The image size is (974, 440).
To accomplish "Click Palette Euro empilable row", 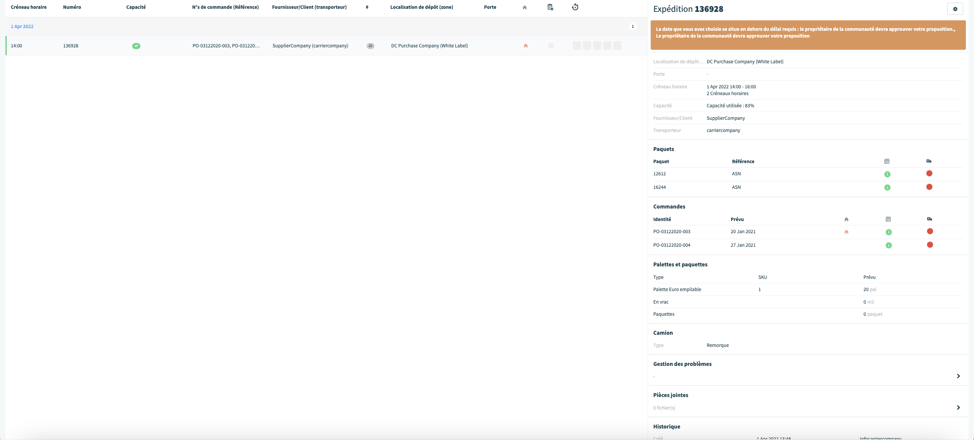I will 808,289.
